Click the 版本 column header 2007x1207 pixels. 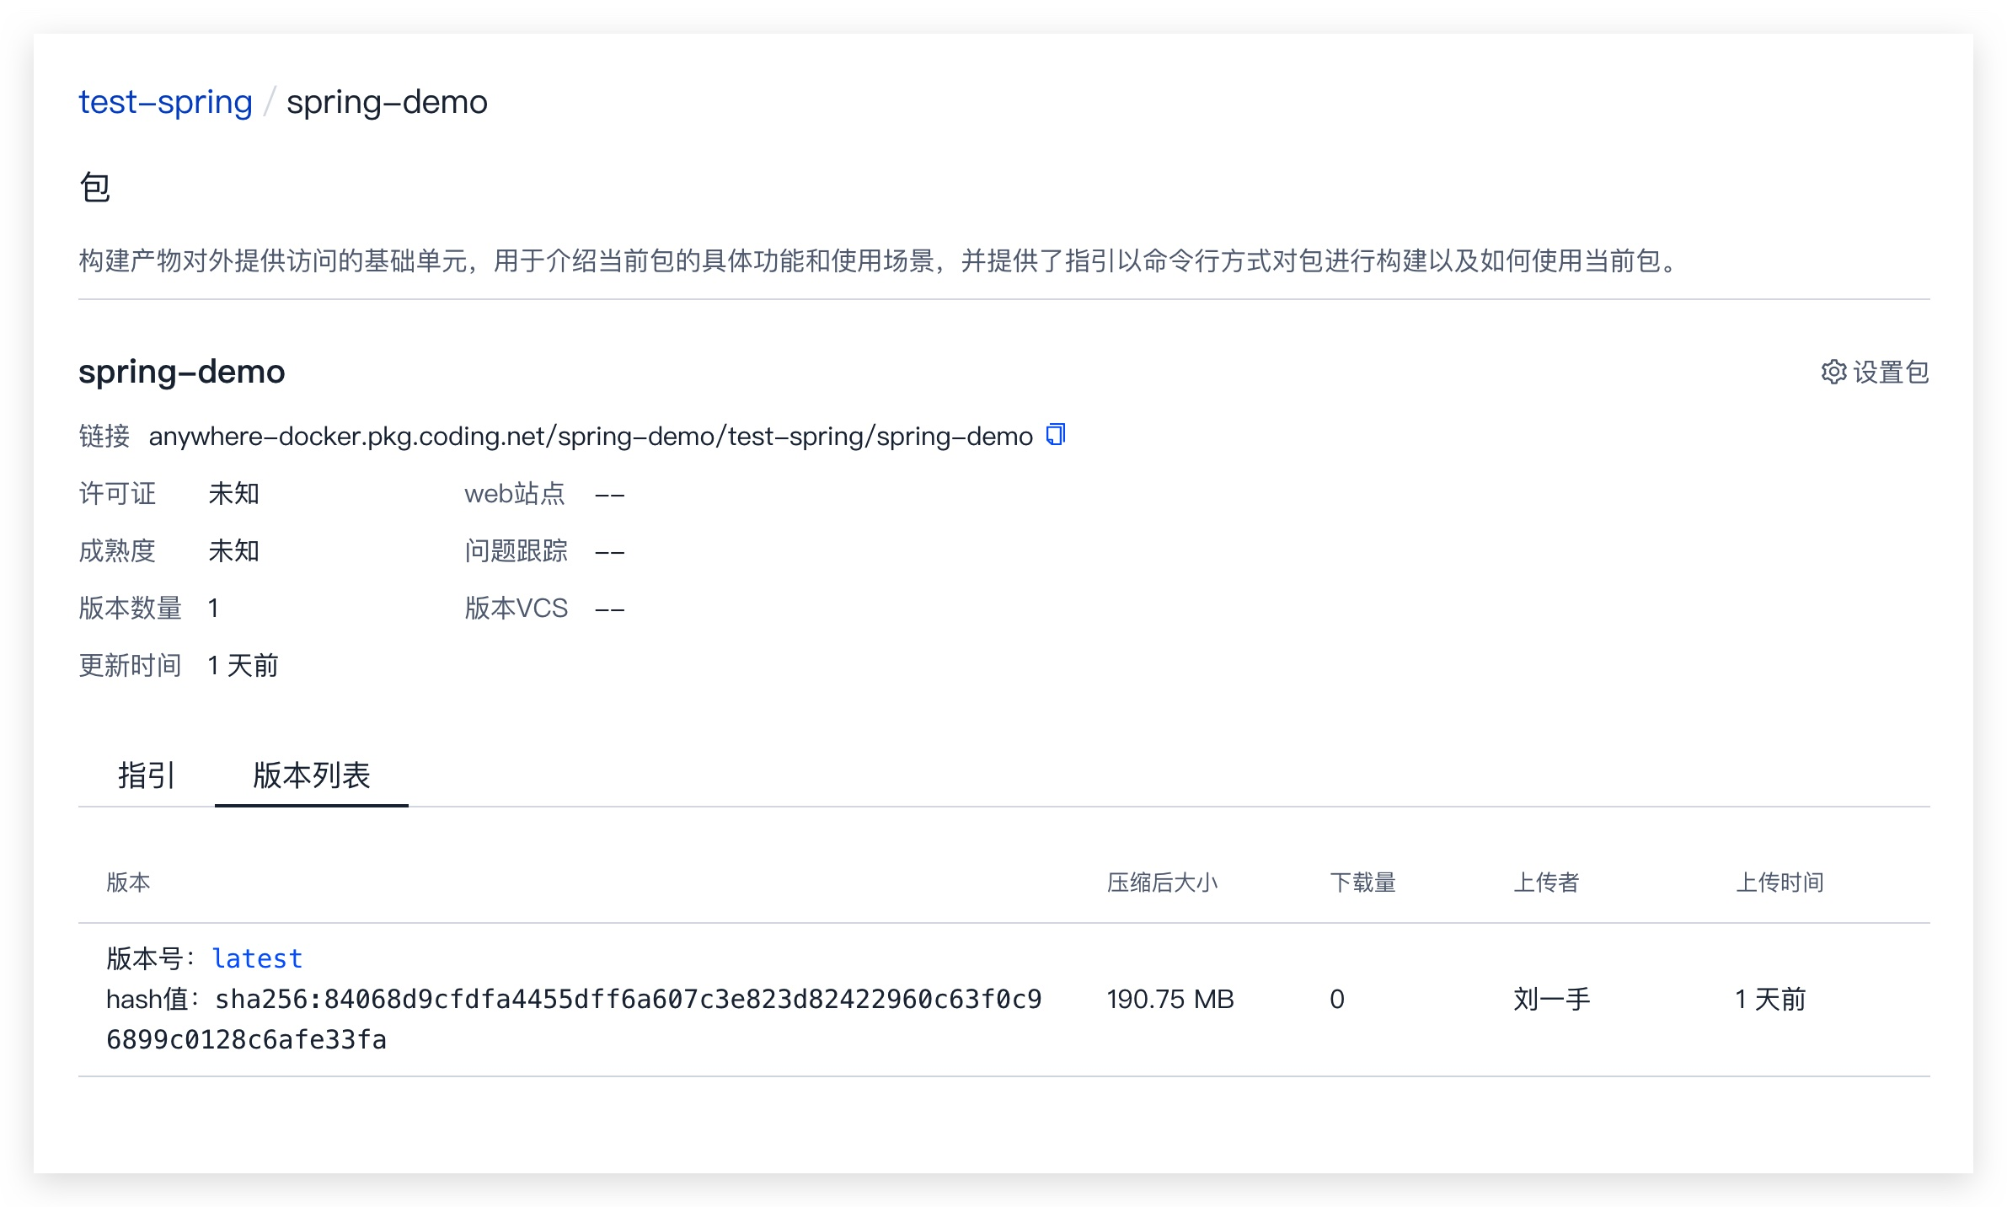pos(128,883)
